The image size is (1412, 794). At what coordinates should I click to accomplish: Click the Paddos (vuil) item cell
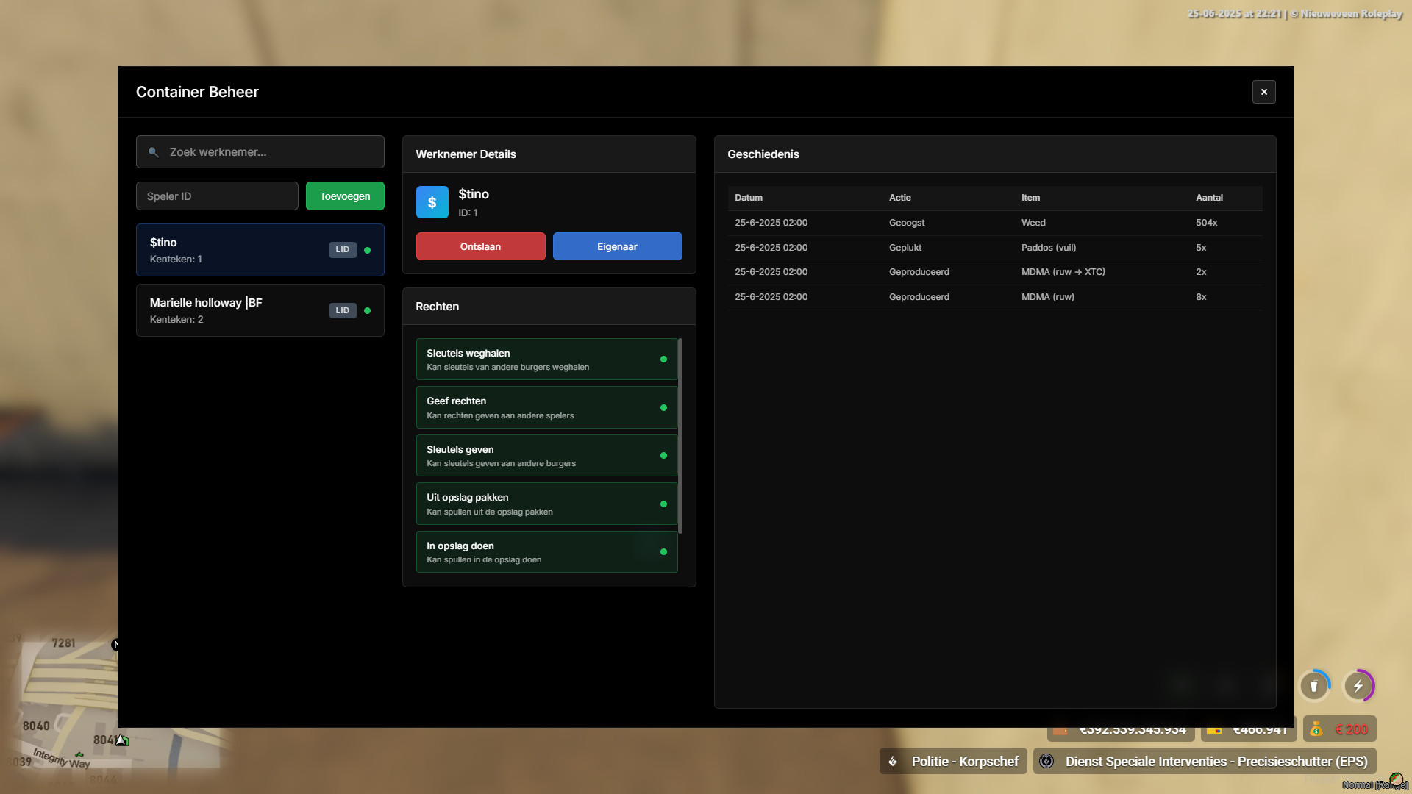[1049, 248]
